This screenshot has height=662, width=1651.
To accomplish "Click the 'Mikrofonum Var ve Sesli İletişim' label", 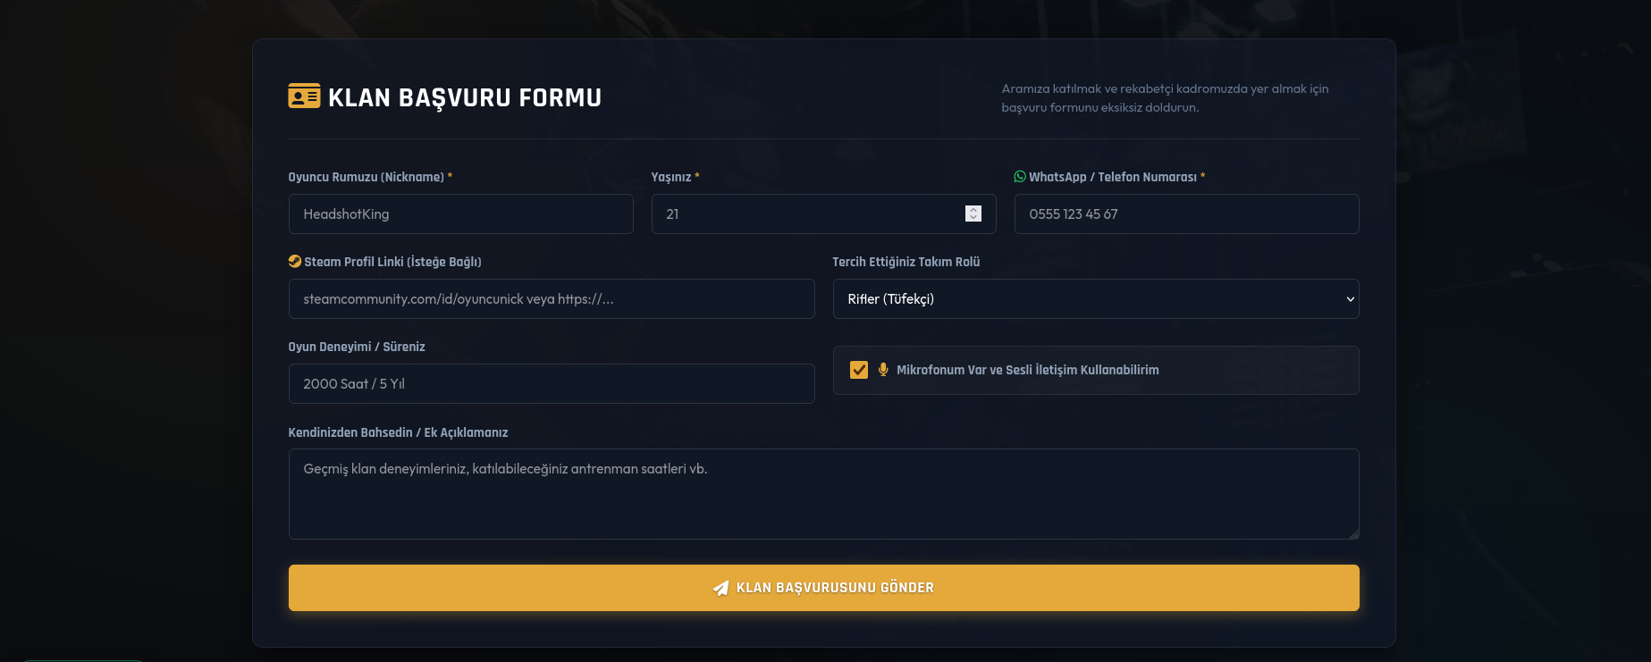I will pos(1028,370).
